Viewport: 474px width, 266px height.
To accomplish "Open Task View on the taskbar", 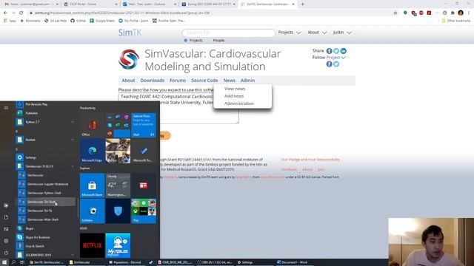I will pos(22,262).
